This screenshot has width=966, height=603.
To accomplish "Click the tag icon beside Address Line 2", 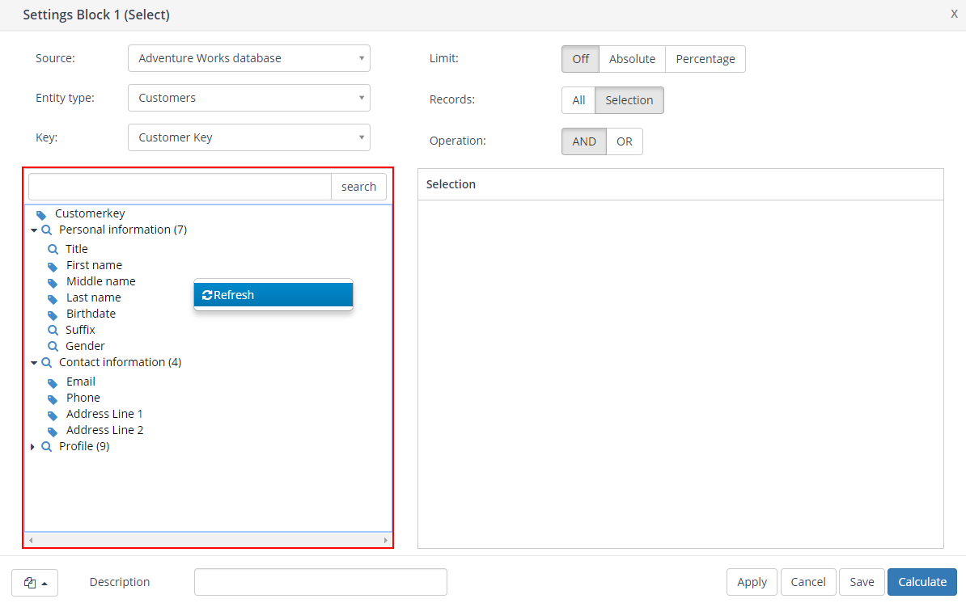I will (x=53, y=431).
